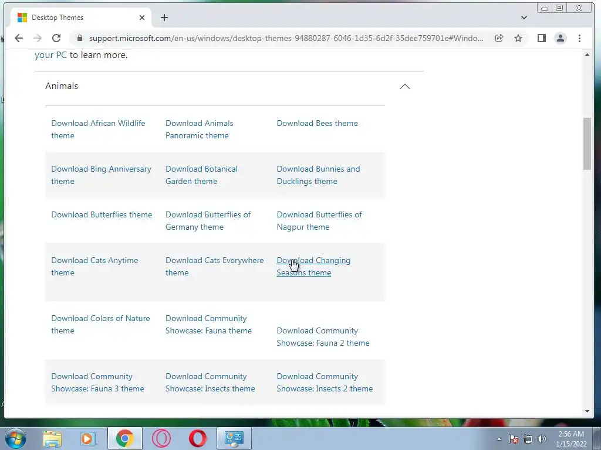Open a new browser tab
This screenshot has height=450, width=601.
coord(164,18)
